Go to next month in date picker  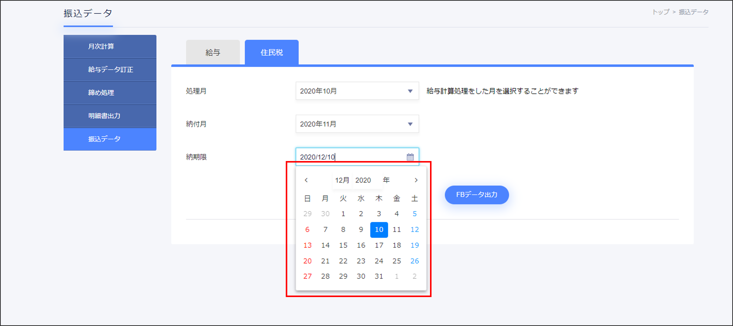[416, 180]
